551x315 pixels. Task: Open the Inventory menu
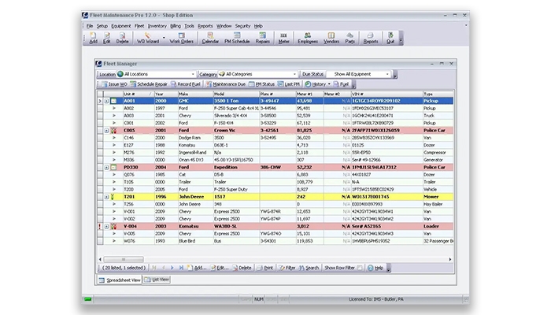click(157, 26)
